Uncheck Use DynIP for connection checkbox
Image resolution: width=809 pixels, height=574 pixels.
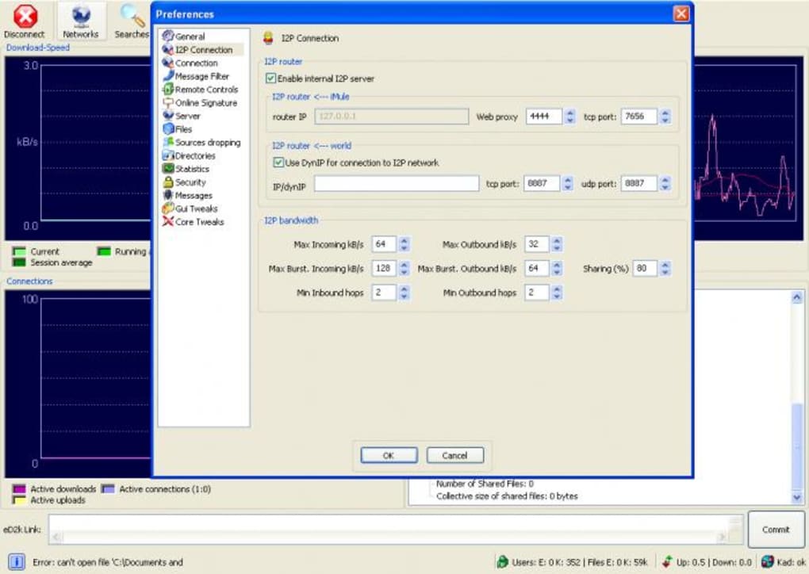click(x=278, y=163)
